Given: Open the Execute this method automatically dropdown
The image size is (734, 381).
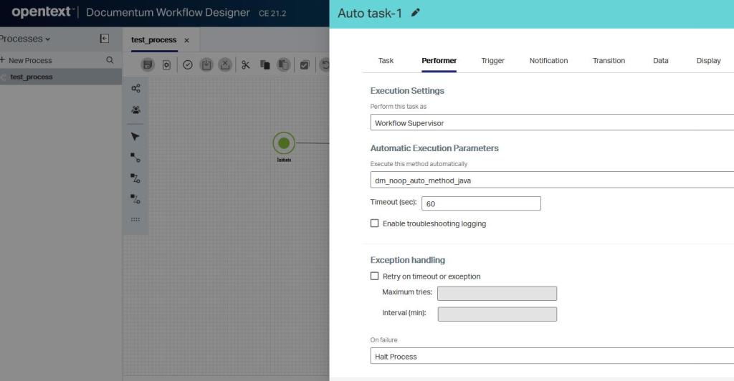Looking at the screenshot, I should 552,180.
